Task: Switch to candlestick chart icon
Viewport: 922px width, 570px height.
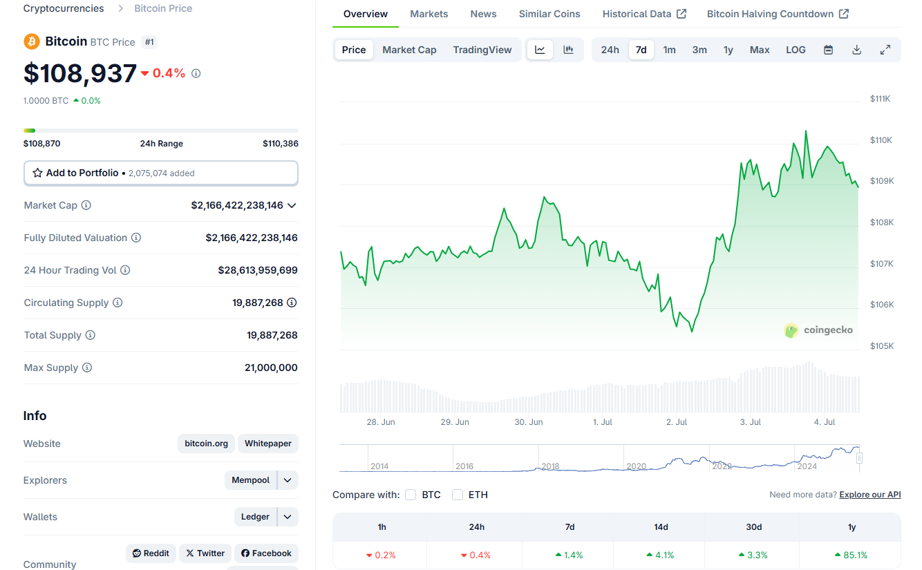Action: (568, 50)
